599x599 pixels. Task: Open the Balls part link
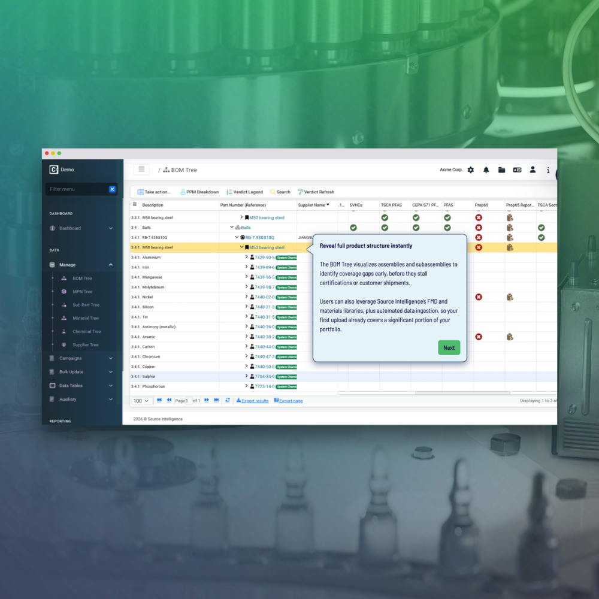click(246, 228)
